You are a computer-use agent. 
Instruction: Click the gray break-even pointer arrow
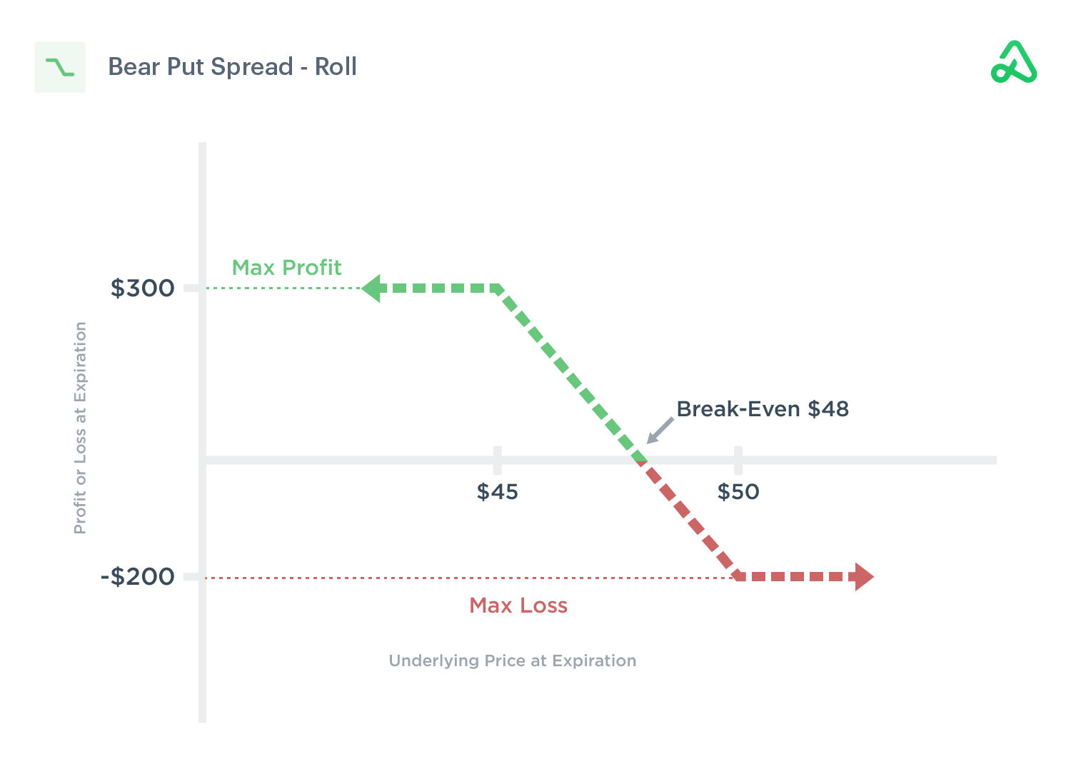pos(660,431)
